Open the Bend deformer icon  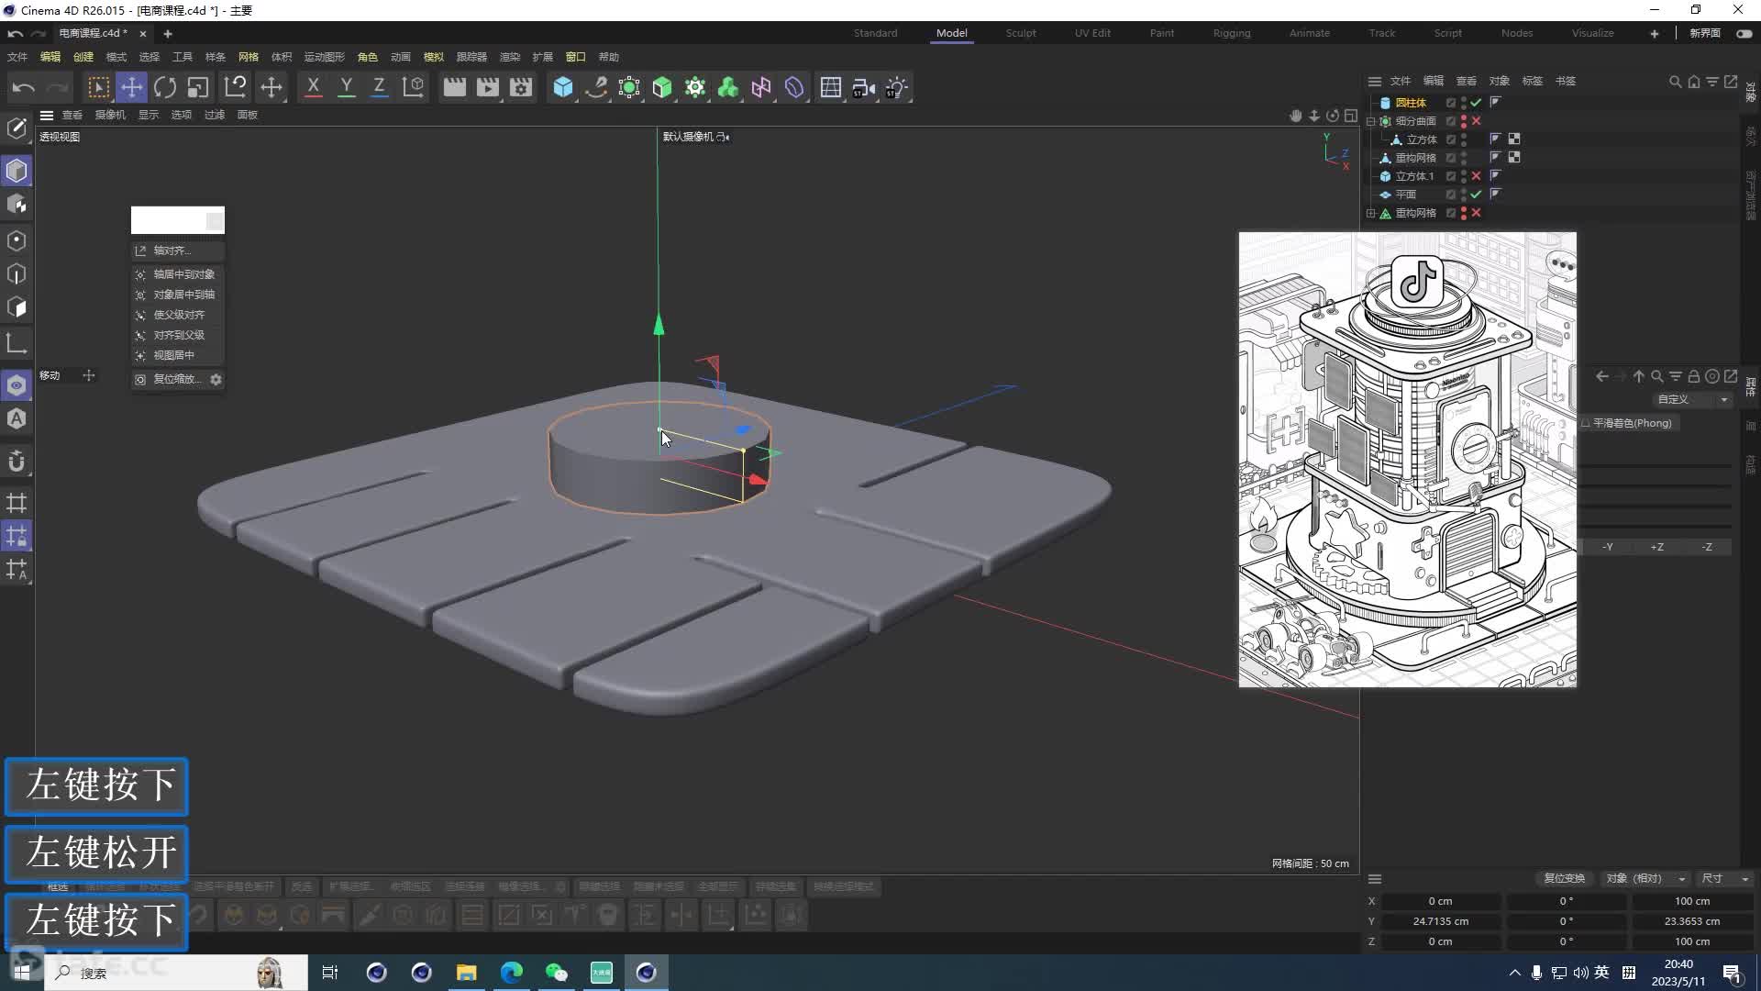click(794, 87)
